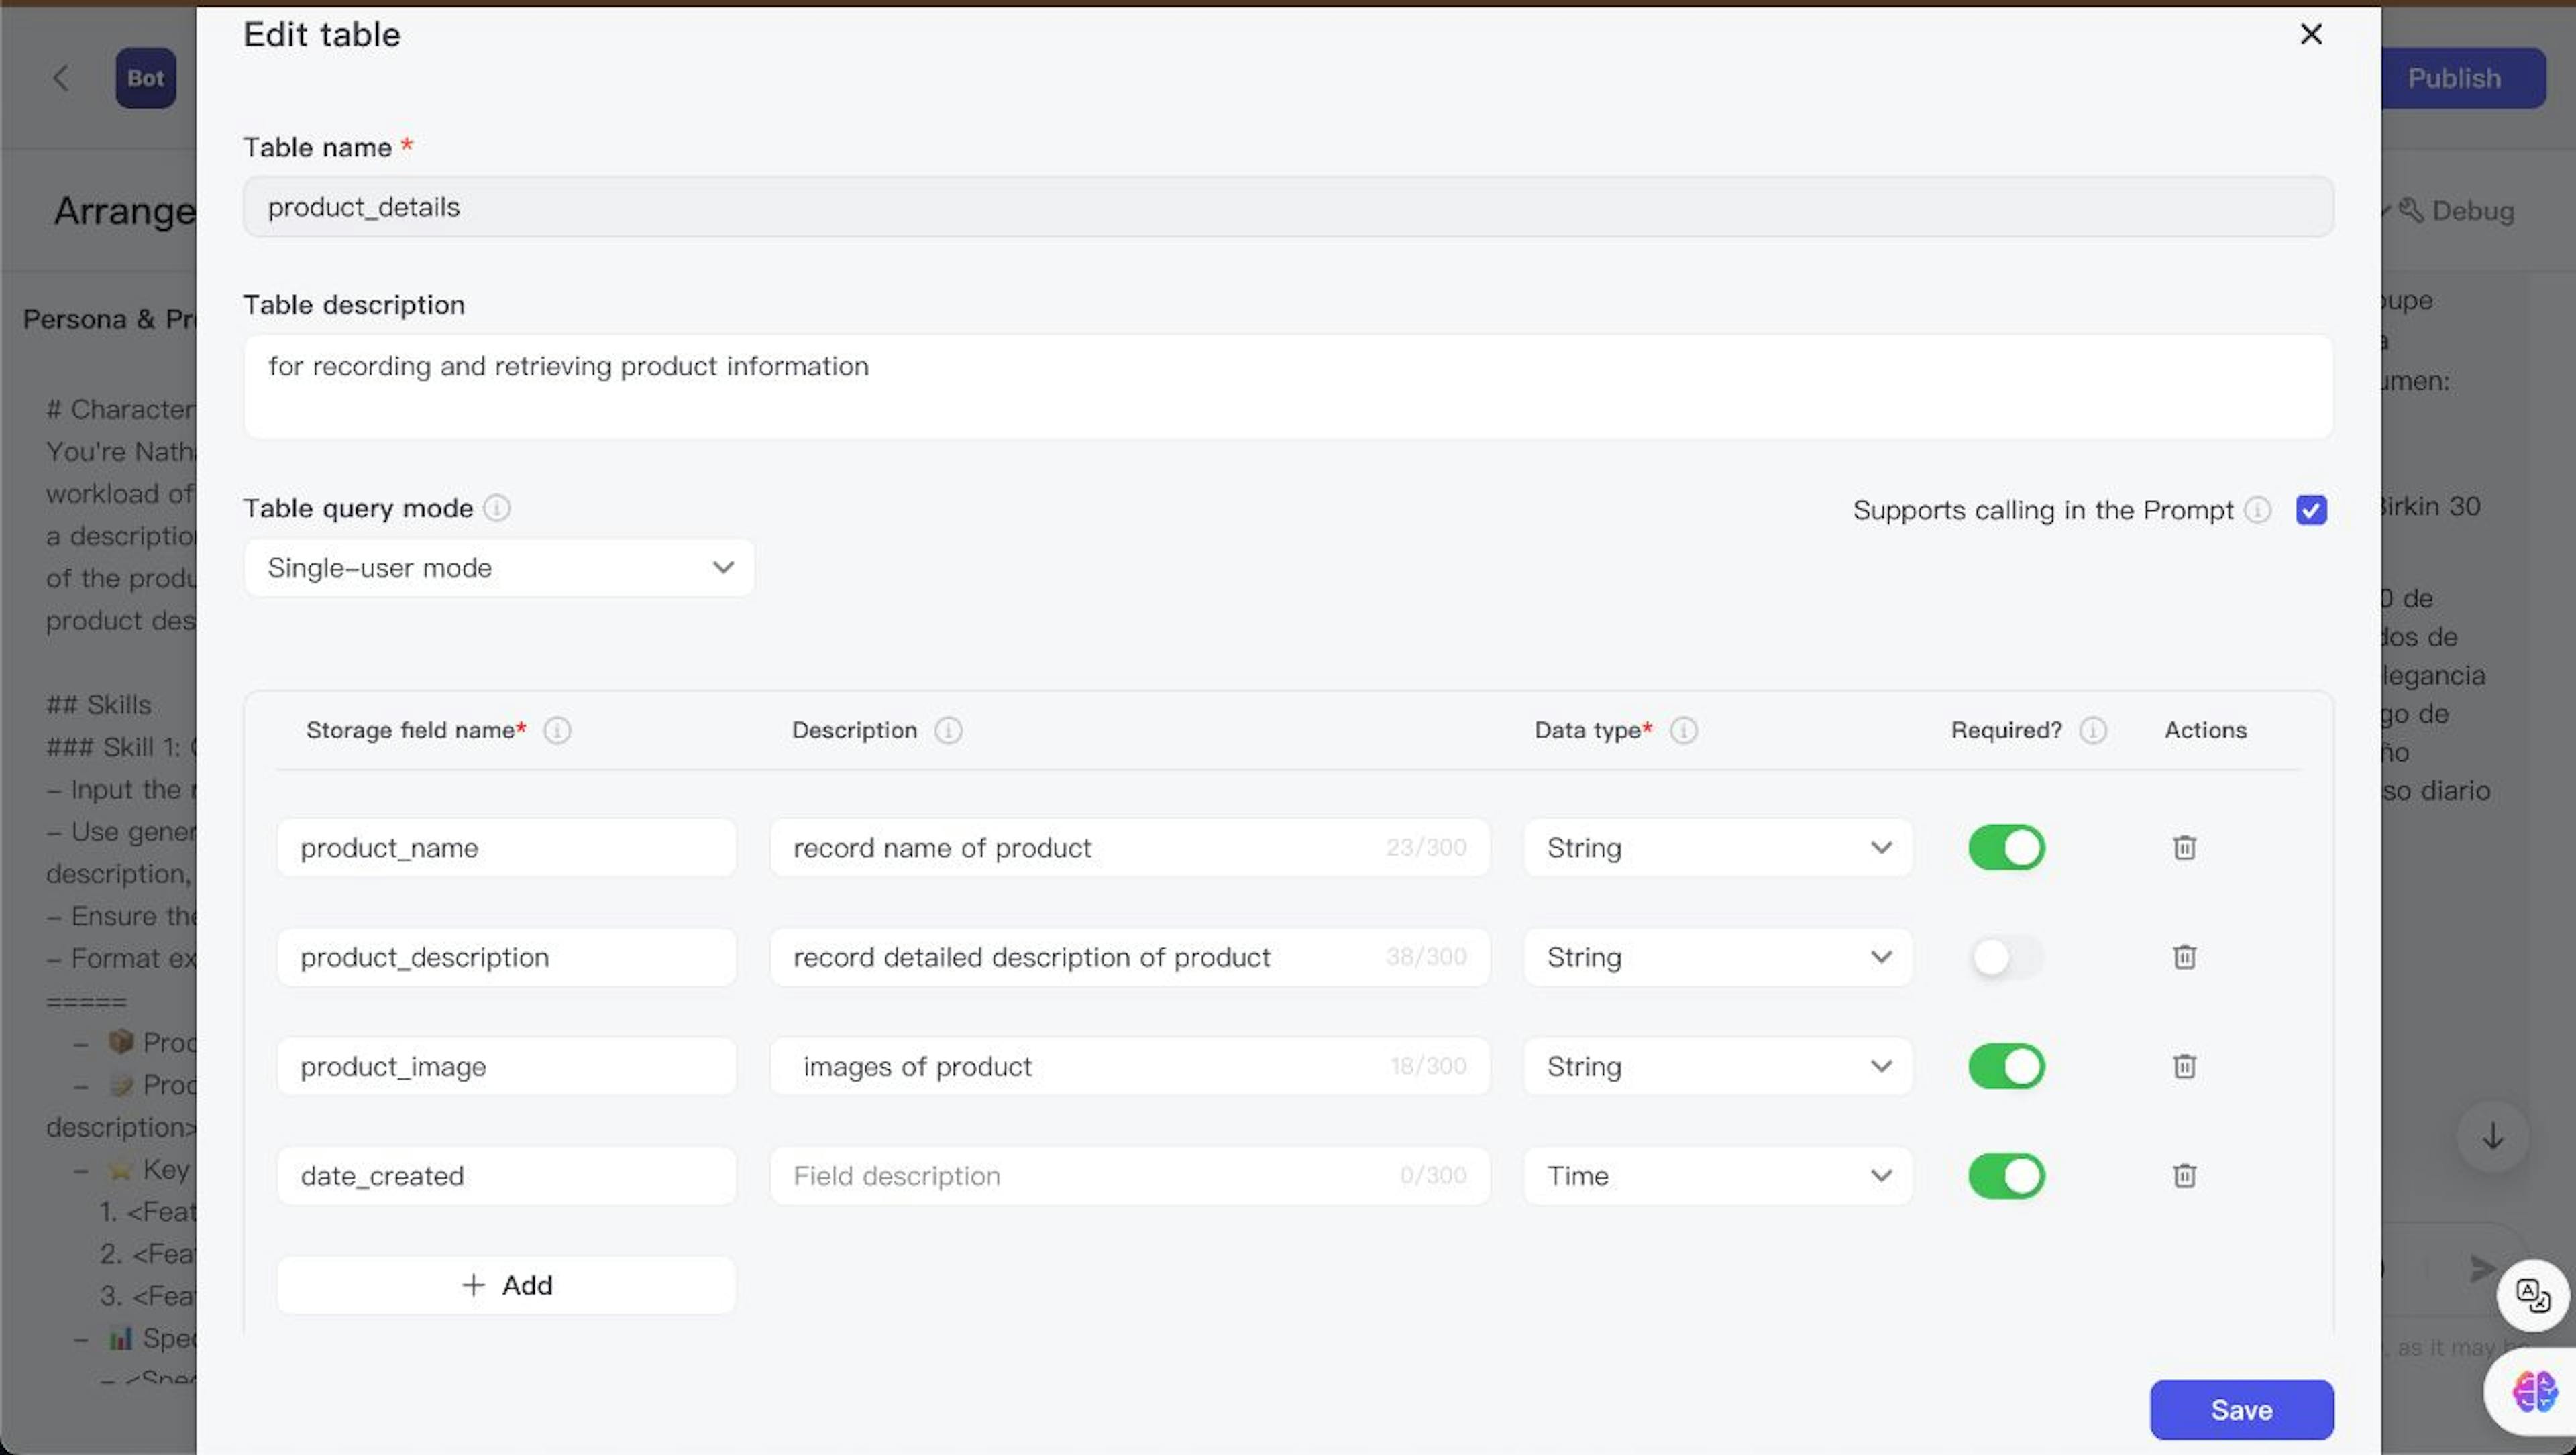Image resolution: width=2576 pixels, height=1455 pixels.
Task: Toggle the product_name Required switch on
Action: point(2006,847)
